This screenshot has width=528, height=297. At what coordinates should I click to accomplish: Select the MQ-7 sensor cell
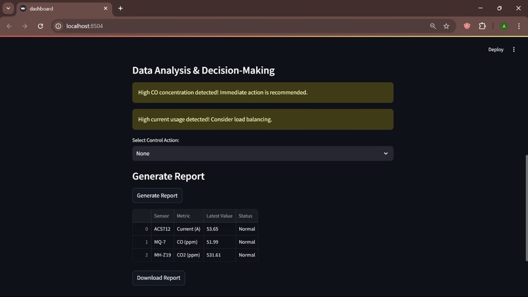(x=162, y=242)
